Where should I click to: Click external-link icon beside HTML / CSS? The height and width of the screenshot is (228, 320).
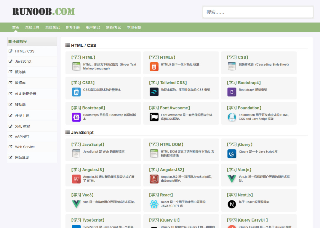[x=10, y=51]
